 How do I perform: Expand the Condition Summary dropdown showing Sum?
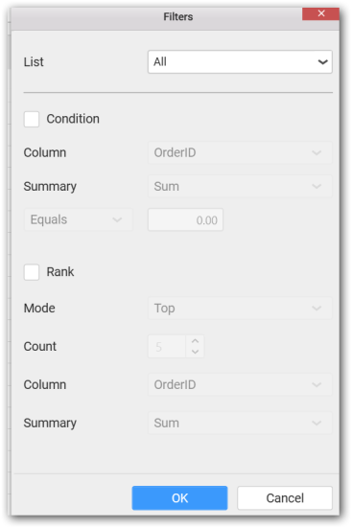(x=240, y=186)
